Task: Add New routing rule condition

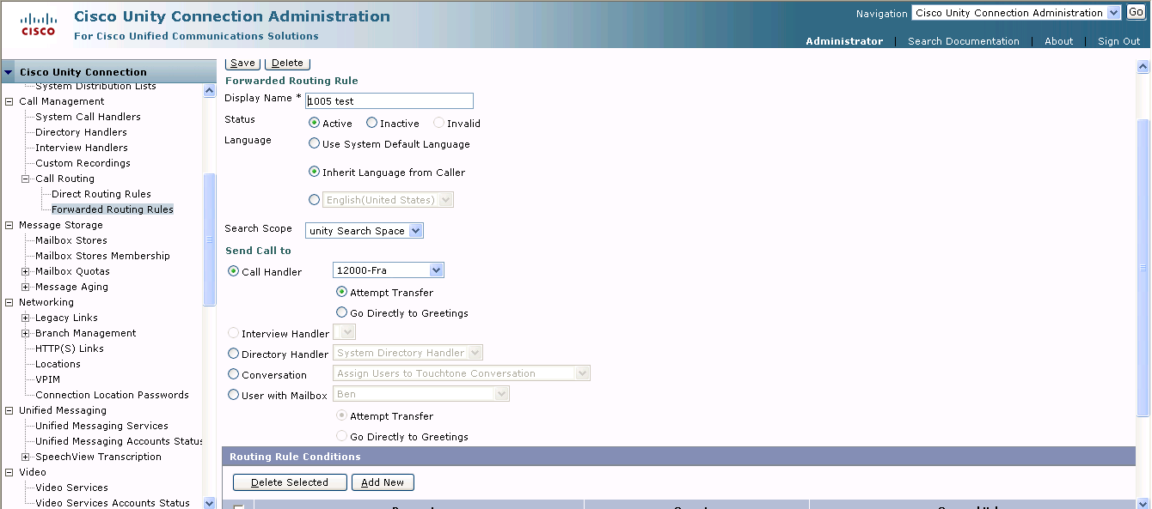Action: tap(383, 482)
